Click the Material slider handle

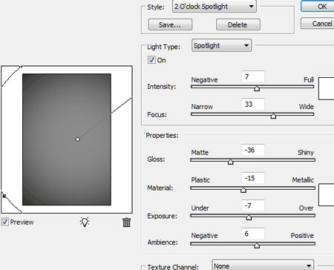(x=243, y=190)
